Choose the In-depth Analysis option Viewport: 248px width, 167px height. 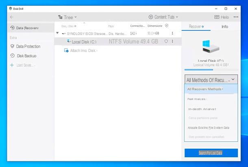(211, 109)
